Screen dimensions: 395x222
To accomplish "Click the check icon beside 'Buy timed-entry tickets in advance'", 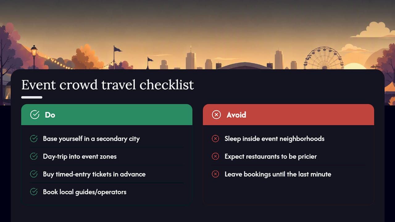I will [x=34, y=174].
